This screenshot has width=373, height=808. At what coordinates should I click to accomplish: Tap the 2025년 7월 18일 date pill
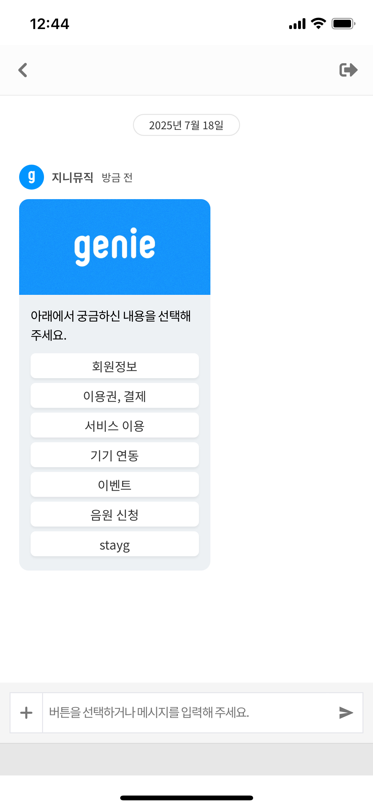tap(186, 125)
